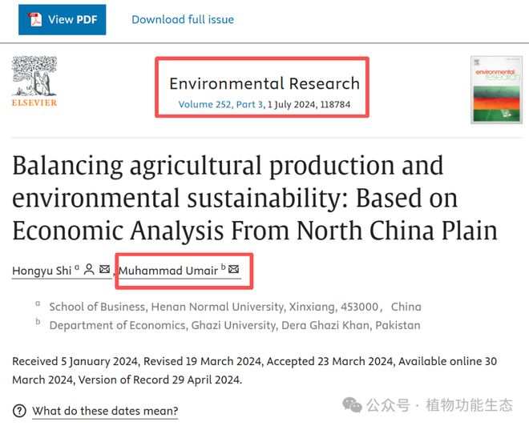Click the article title heading
This screenshot has height=426, width=529.
click(255, 198)
